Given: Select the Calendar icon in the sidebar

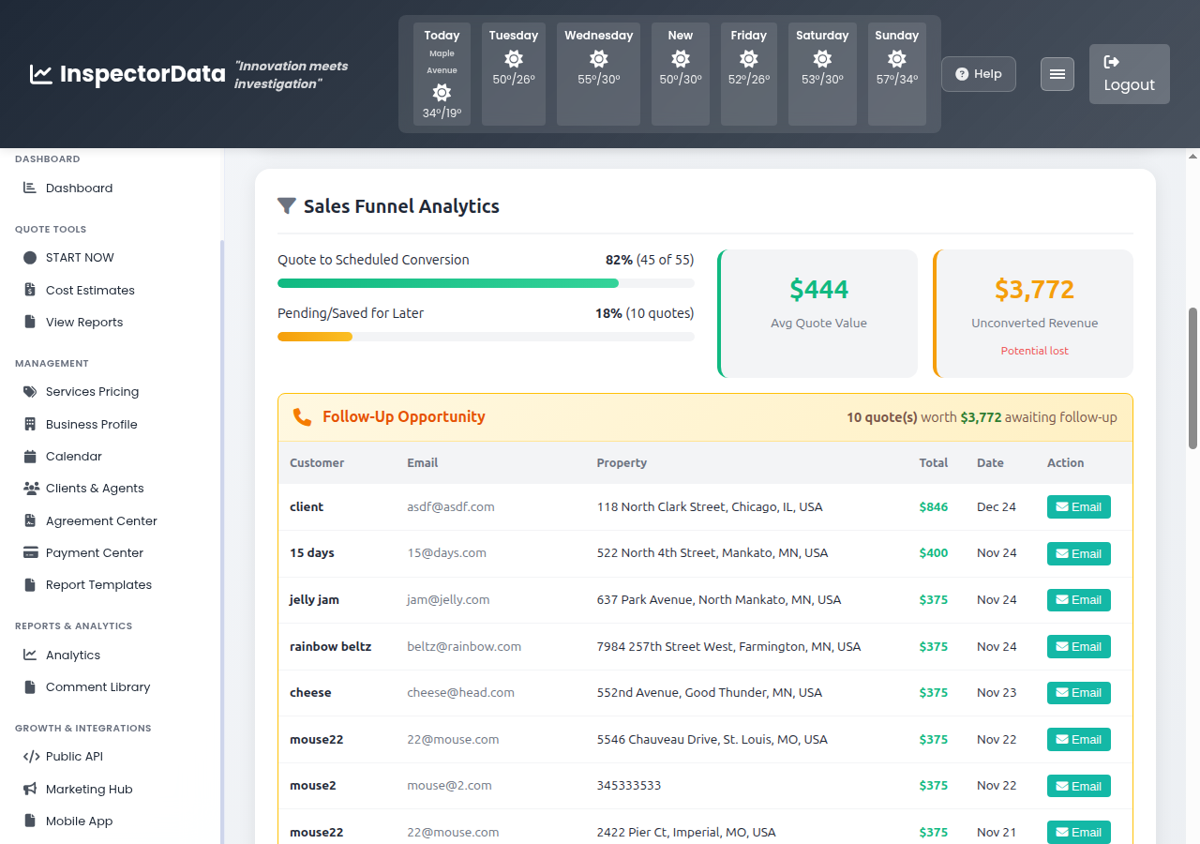Looking at the screenshot, I should coord(29,456).
